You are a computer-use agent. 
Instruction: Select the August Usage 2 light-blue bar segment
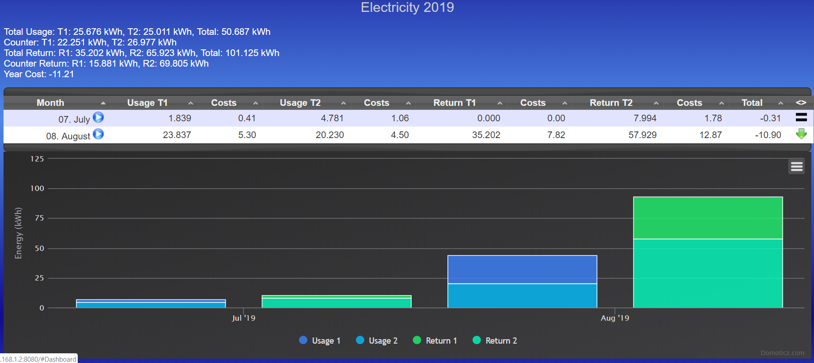(522, 296)
